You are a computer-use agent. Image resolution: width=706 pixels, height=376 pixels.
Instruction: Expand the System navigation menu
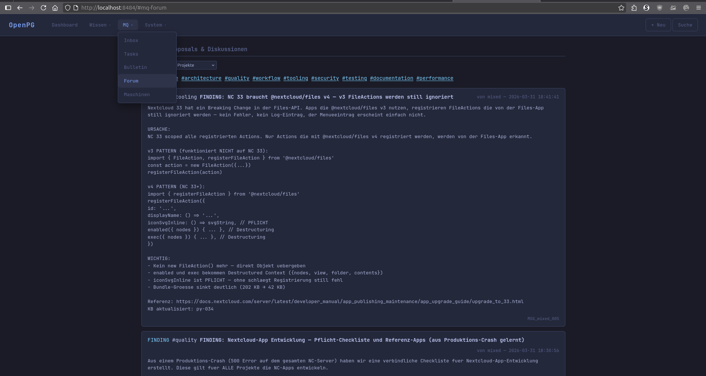(155, 25)
